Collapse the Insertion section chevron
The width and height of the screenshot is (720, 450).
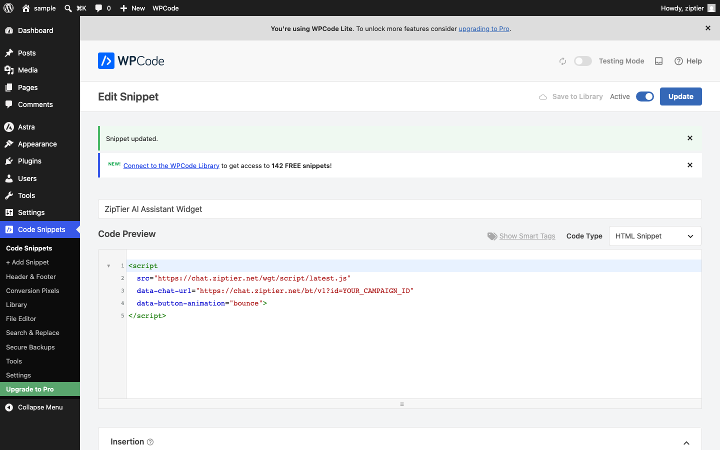pos(686,443)
